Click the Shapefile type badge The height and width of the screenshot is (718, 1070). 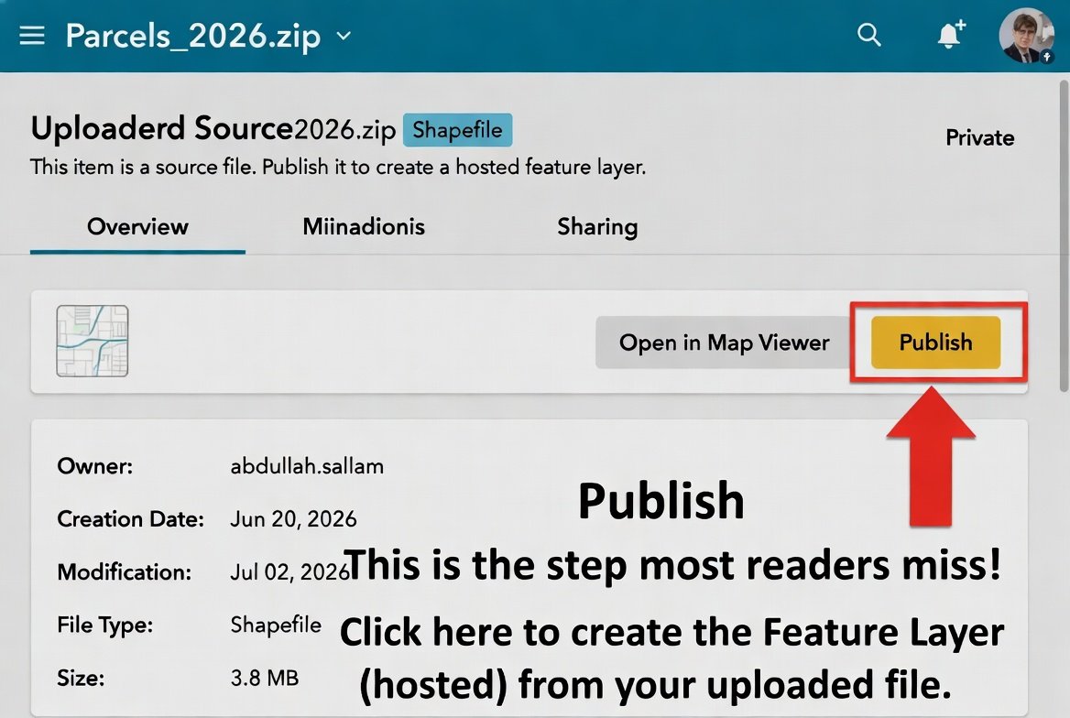pos(457,130)
